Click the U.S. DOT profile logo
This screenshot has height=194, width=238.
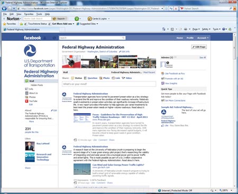30,51
